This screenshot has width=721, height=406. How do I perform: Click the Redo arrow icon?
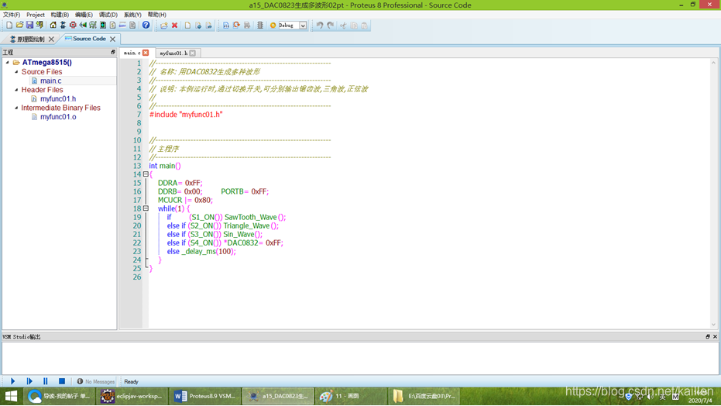(x=330, y=26)
